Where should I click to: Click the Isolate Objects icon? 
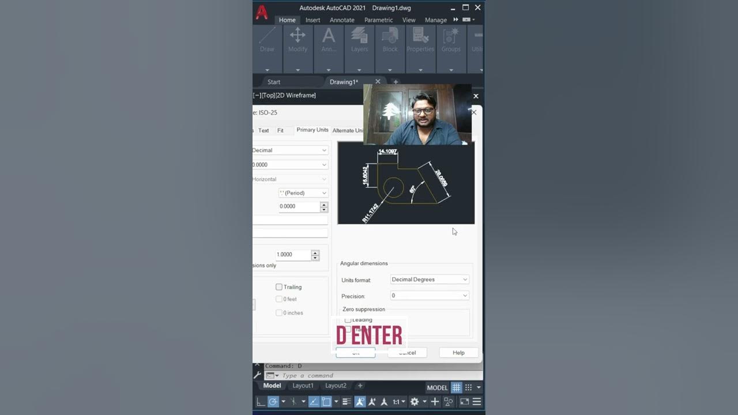click(448, 402)
